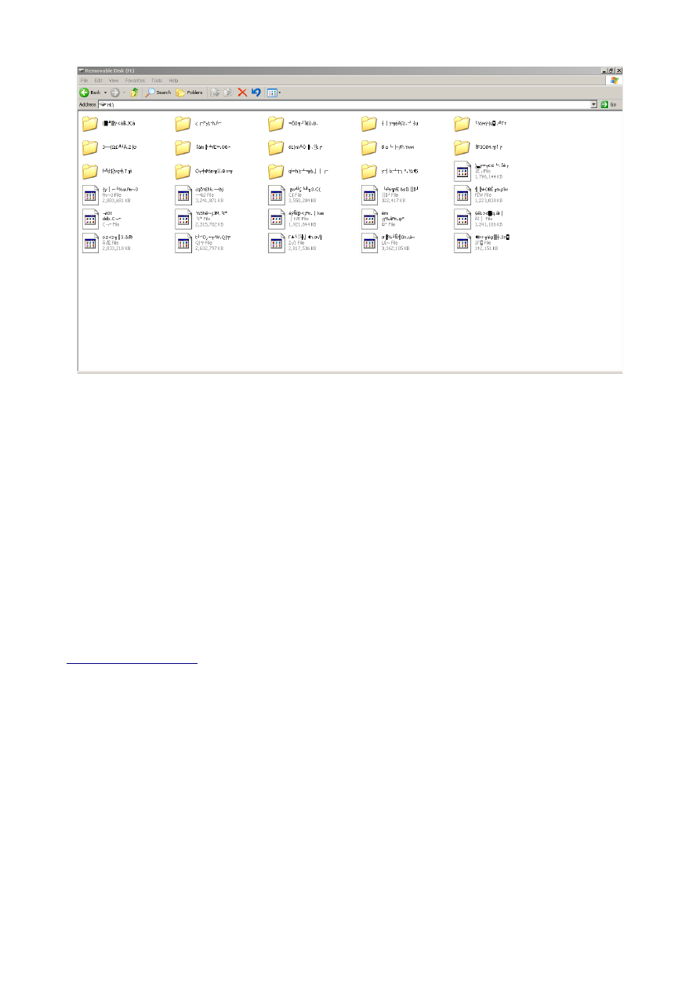Open the Tools menu
Screen dimensions: 700x990
pyautogui.click(x=157, y=81)
